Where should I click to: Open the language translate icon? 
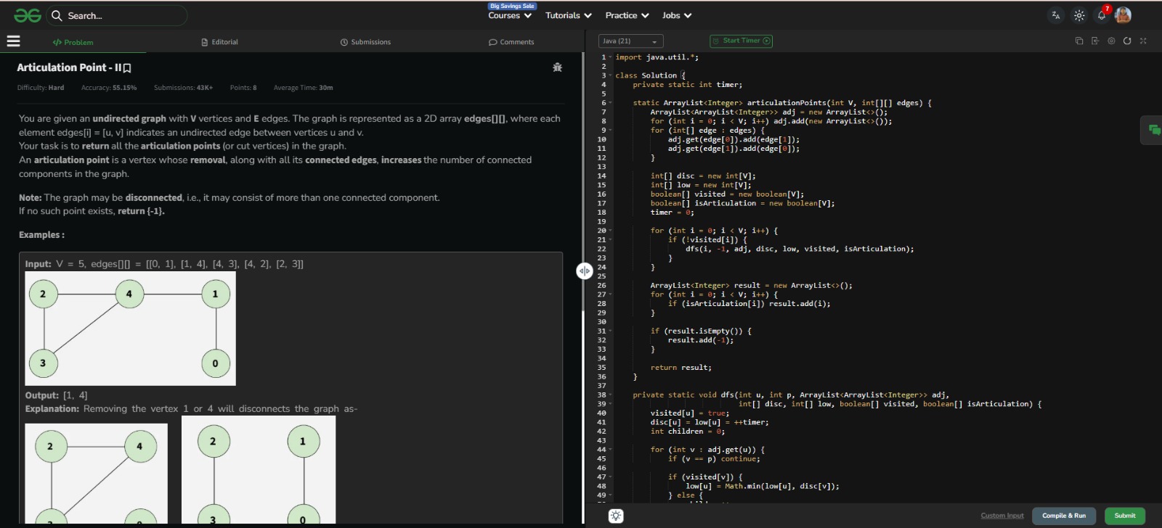(x=1055, y=15)
